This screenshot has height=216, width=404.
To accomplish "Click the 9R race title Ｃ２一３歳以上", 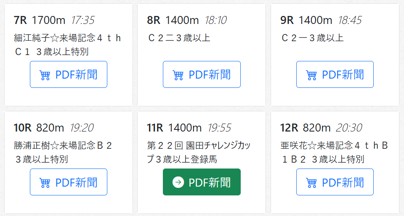I will tap(312, 38).
